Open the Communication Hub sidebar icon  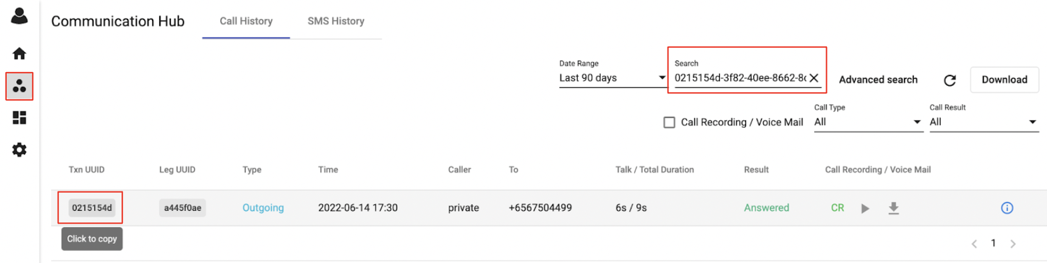click(19, 86)
